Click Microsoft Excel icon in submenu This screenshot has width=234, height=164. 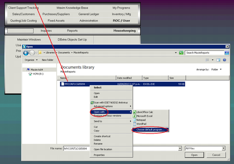[x=134, y=116]
